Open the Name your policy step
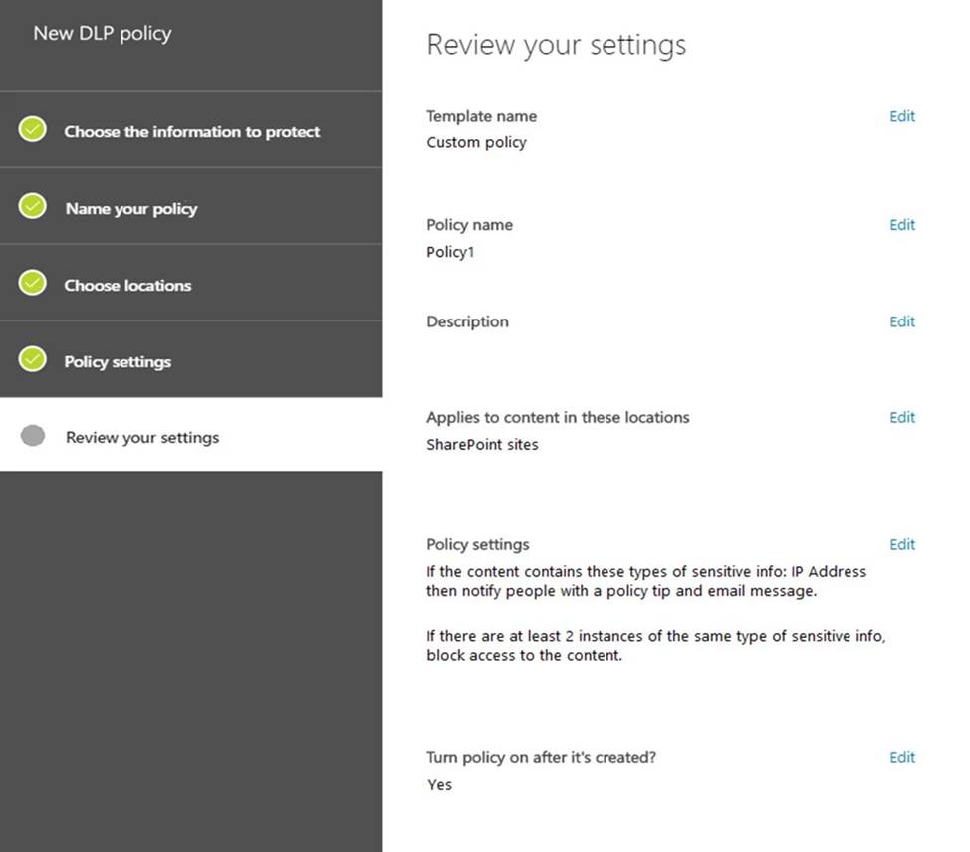Viewport: 970px width, 852px height. tap(131, 209)
